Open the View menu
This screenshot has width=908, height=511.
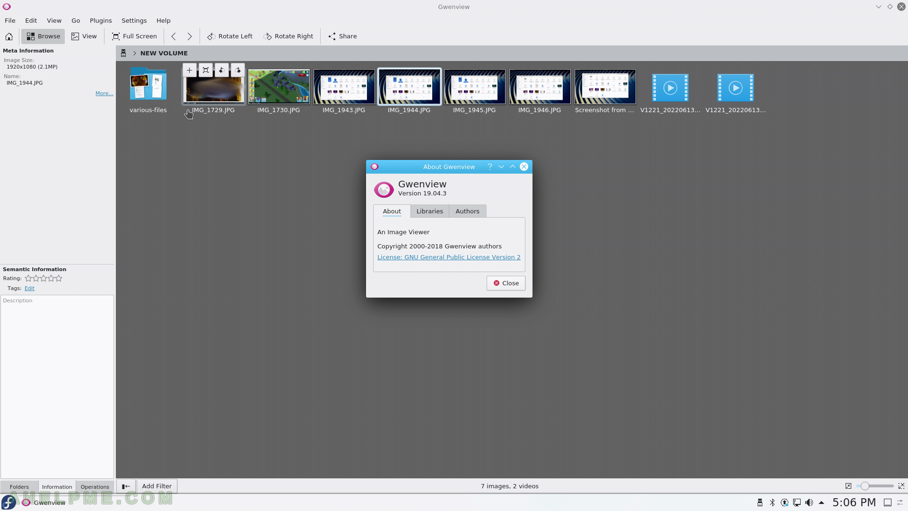pyautogui.click(x=54, y=20)
